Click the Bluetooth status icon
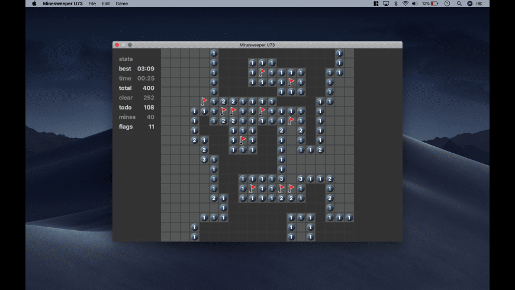The image size is (515, 290). [396, 4]
